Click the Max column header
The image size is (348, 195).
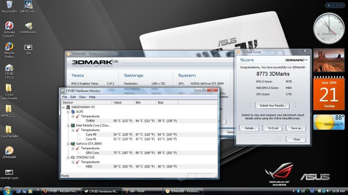click(167, 102)
